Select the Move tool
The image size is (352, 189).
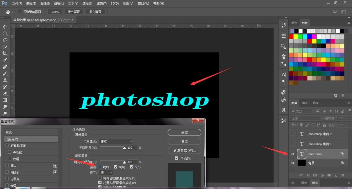[5, 27]
